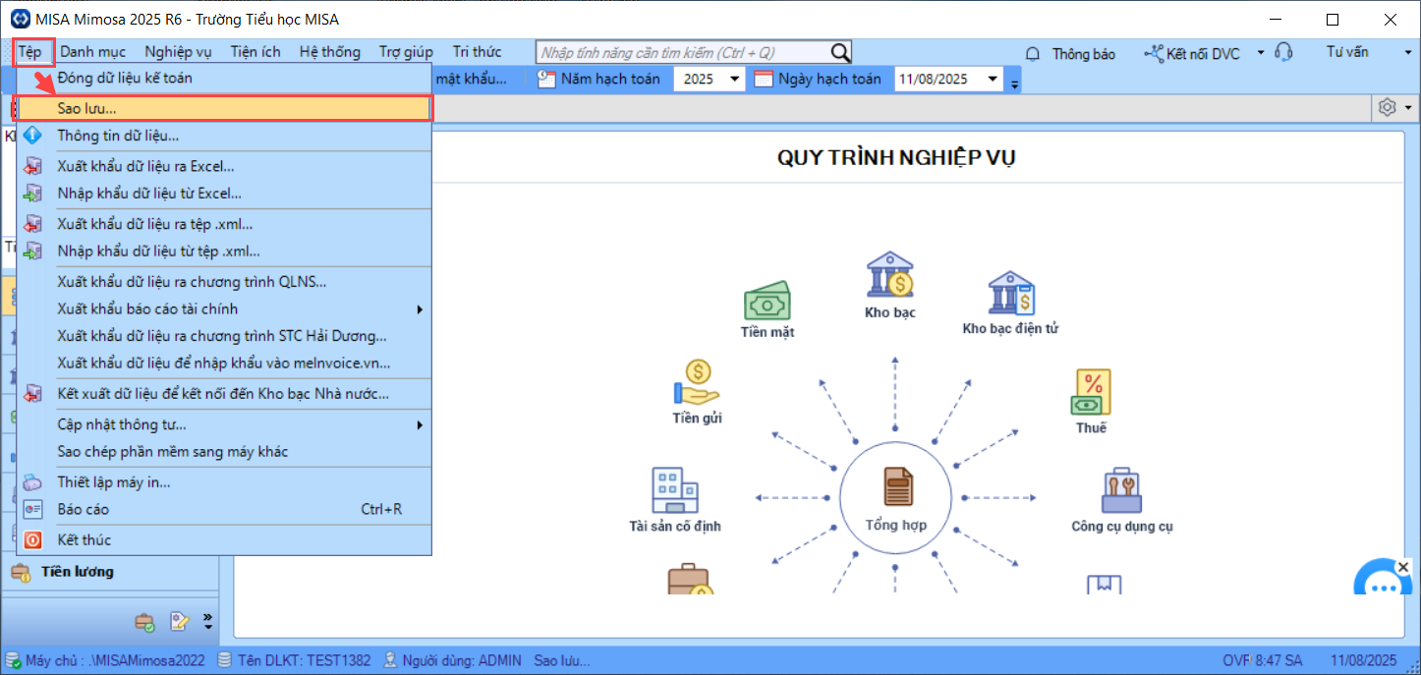The height and width of the screenshot is (675, 1421).
Task: Choose Thông tin dữ liệu...
Action: 224,136
